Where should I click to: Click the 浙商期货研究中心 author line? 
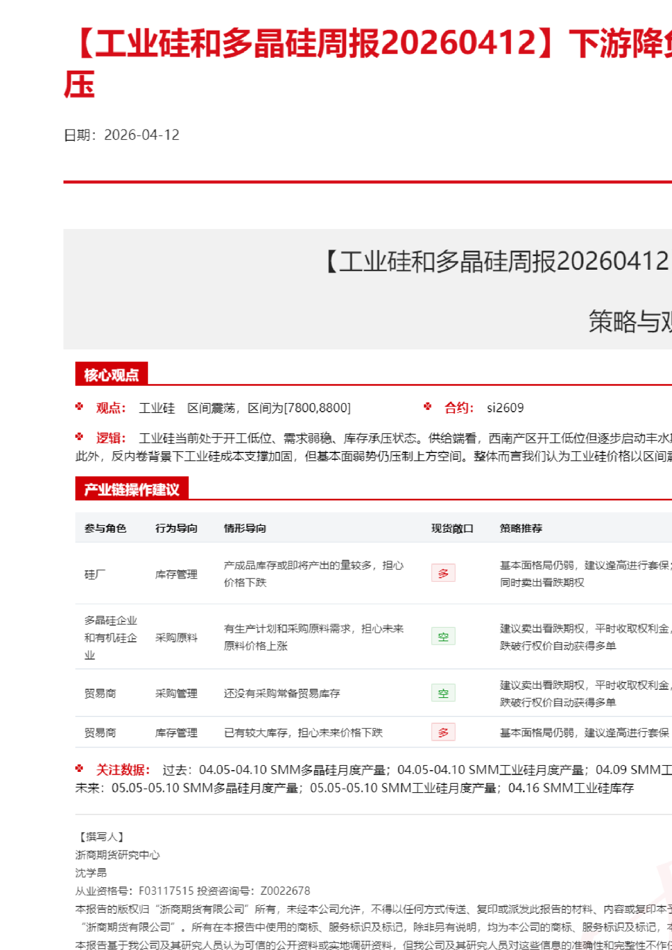click(x=118, y=855)
